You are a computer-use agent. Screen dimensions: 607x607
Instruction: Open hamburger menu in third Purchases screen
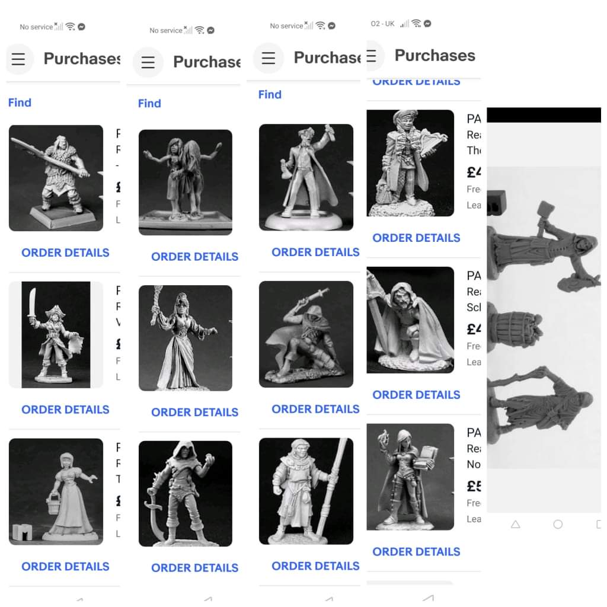269,58
